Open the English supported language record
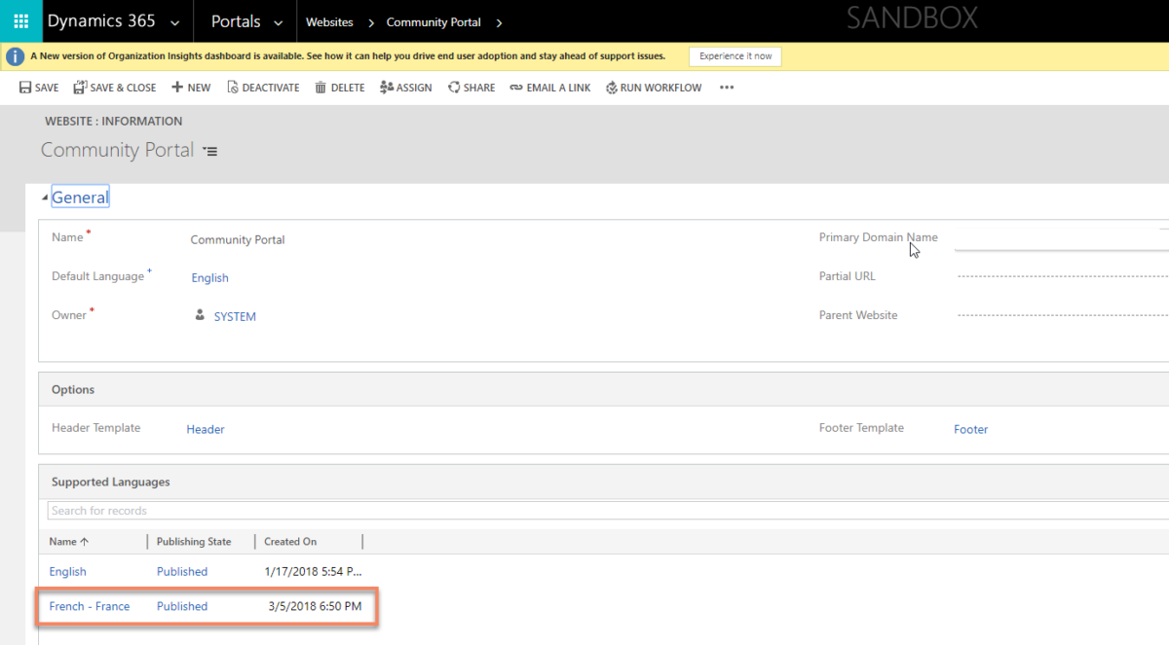Viewport: 1169px width, 645px height. 68,571
